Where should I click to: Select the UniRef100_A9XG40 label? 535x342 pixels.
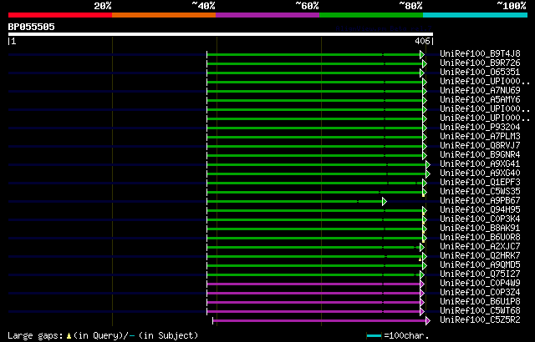click(480, 173)
